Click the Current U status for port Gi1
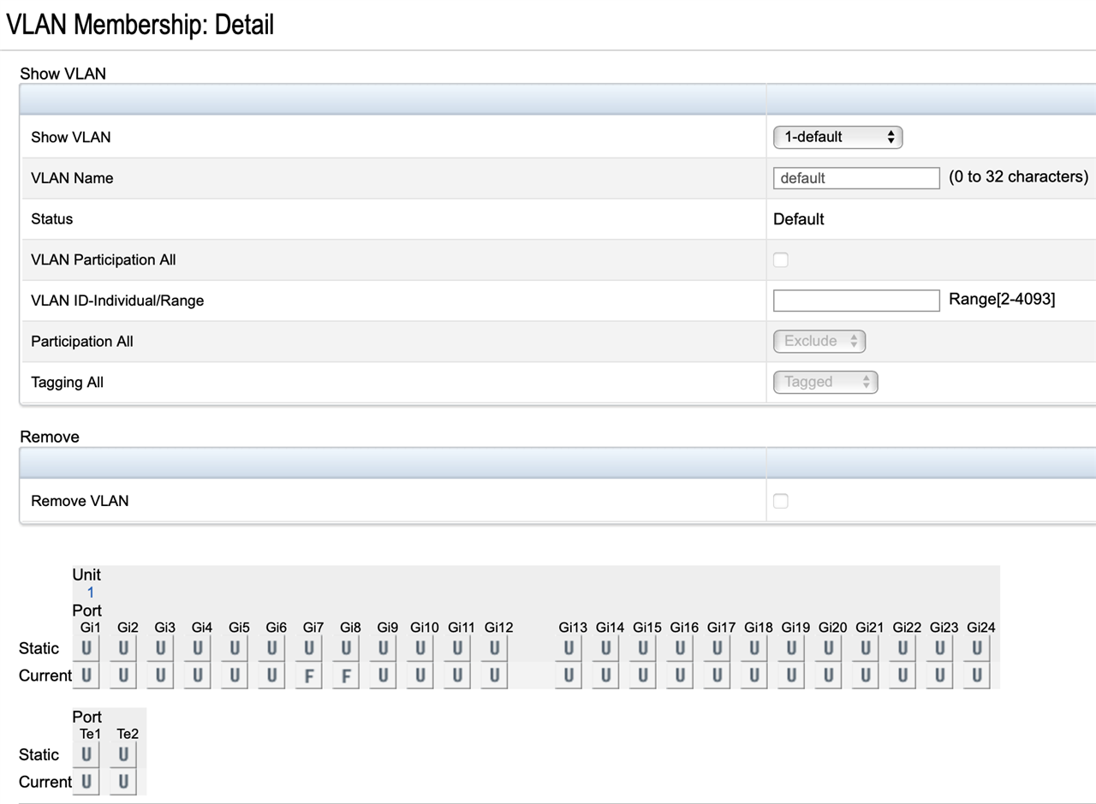Viewport: 1096px width, 804px height. 86,676
